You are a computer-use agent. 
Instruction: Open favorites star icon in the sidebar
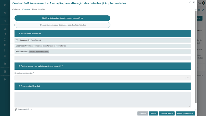(x=5, y=13)
